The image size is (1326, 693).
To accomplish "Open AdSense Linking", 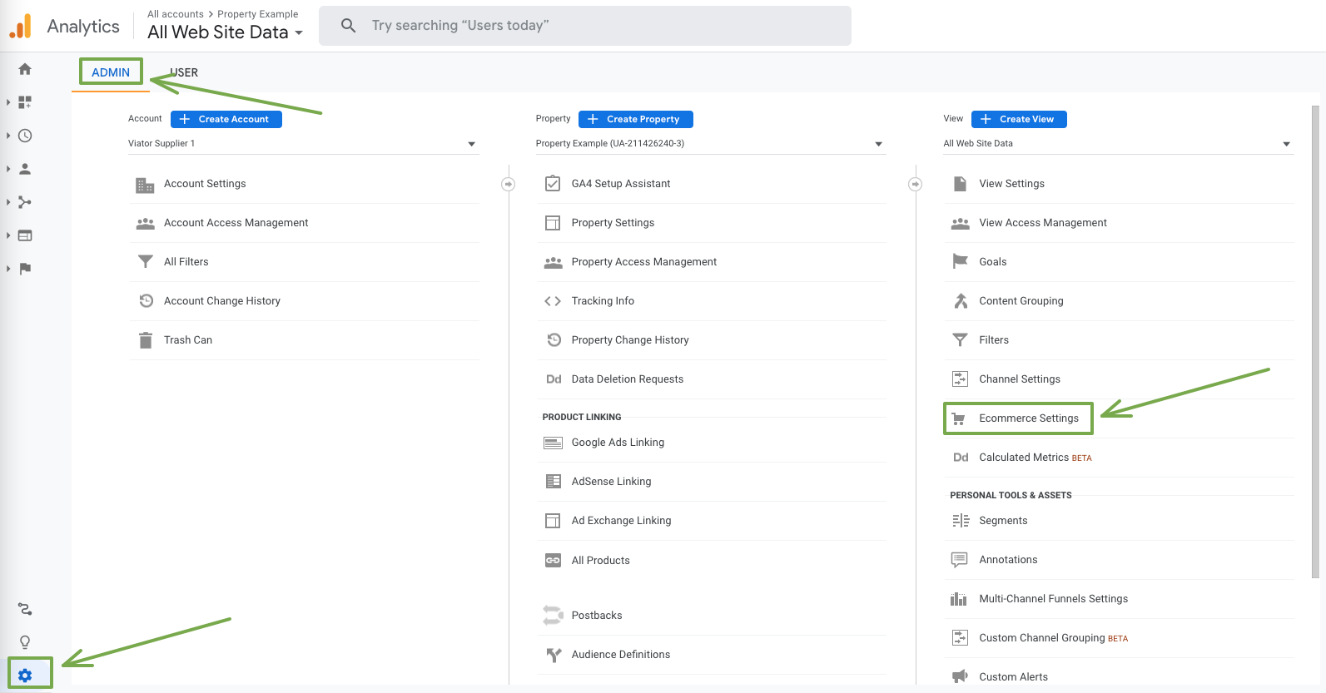I will (x=611, y=482).
